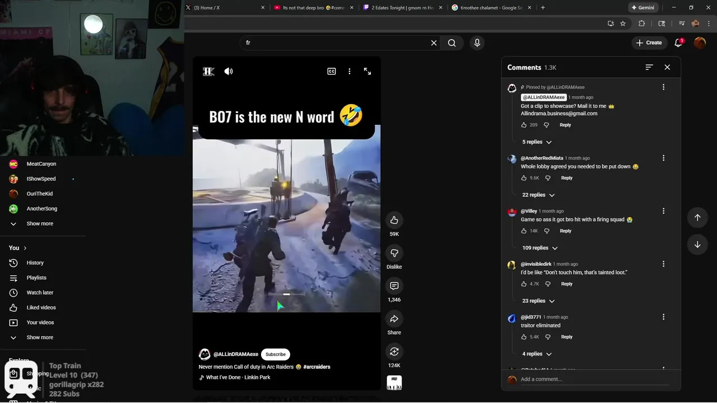This screenshot has height=403, width=717.
Task: Click the Add a comment field
Action: [594, 379]
